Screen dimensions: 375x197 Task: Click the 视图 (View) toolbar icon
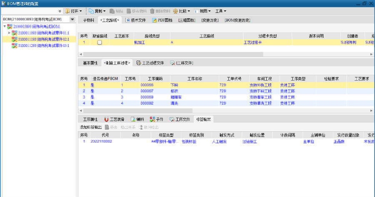tap(197, 11)
